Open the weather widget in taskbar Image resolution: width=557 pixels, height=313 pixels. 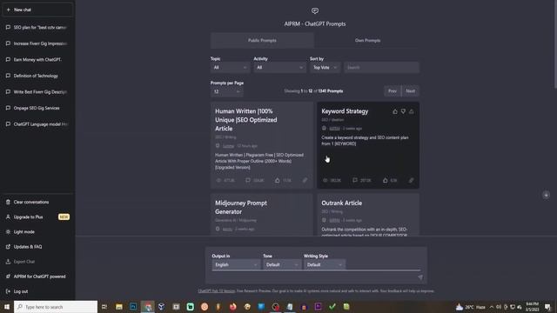470,307
